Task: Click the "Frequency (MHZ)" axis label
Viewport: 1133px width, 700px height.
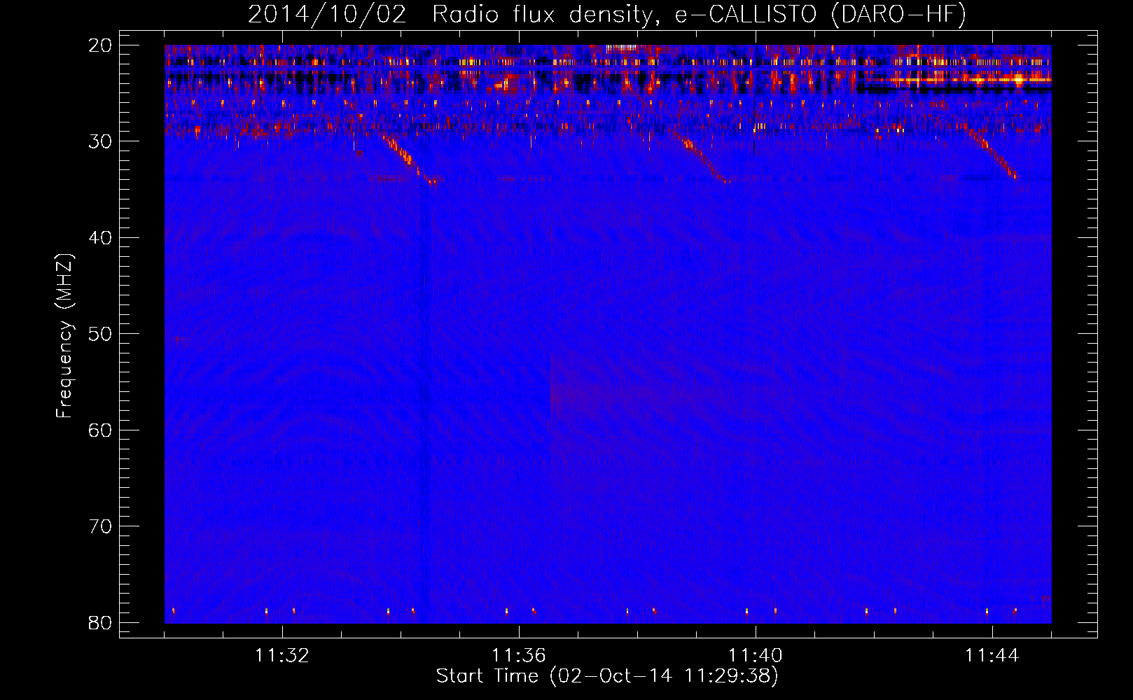Action: 64,336
